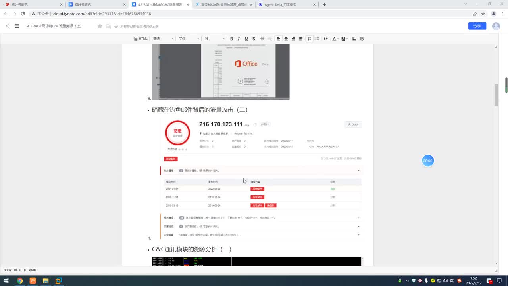The image size is (508, 286).
Task: Open the font size 16 dropdown
Action: (214, 39)
